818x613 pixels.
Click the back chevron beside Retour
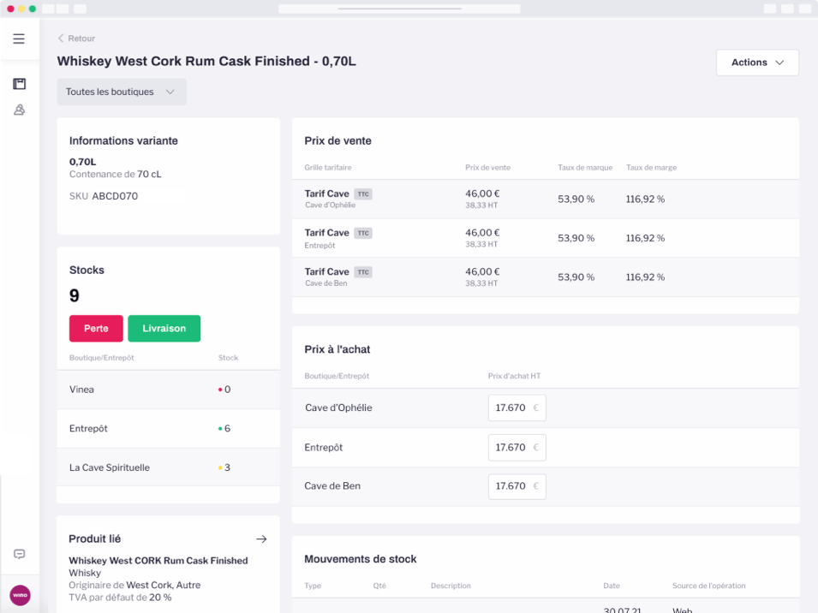61,39
